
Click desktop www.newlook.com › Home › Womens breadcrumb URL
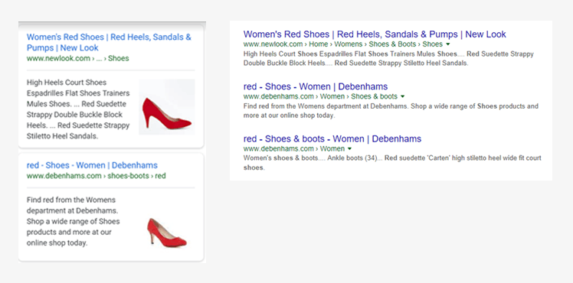point(343,44)
